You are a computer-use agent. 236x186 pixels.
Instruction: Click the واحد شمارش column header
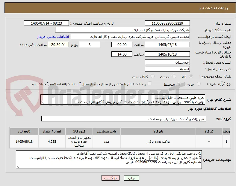[x=107, y=131]
